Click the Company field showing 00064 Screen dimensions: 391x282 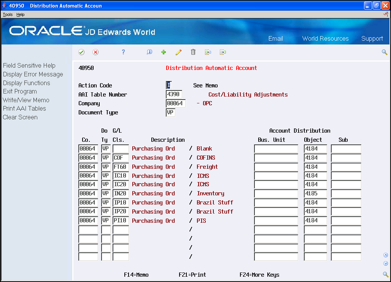pyautogui.click(x=176, y=103)
